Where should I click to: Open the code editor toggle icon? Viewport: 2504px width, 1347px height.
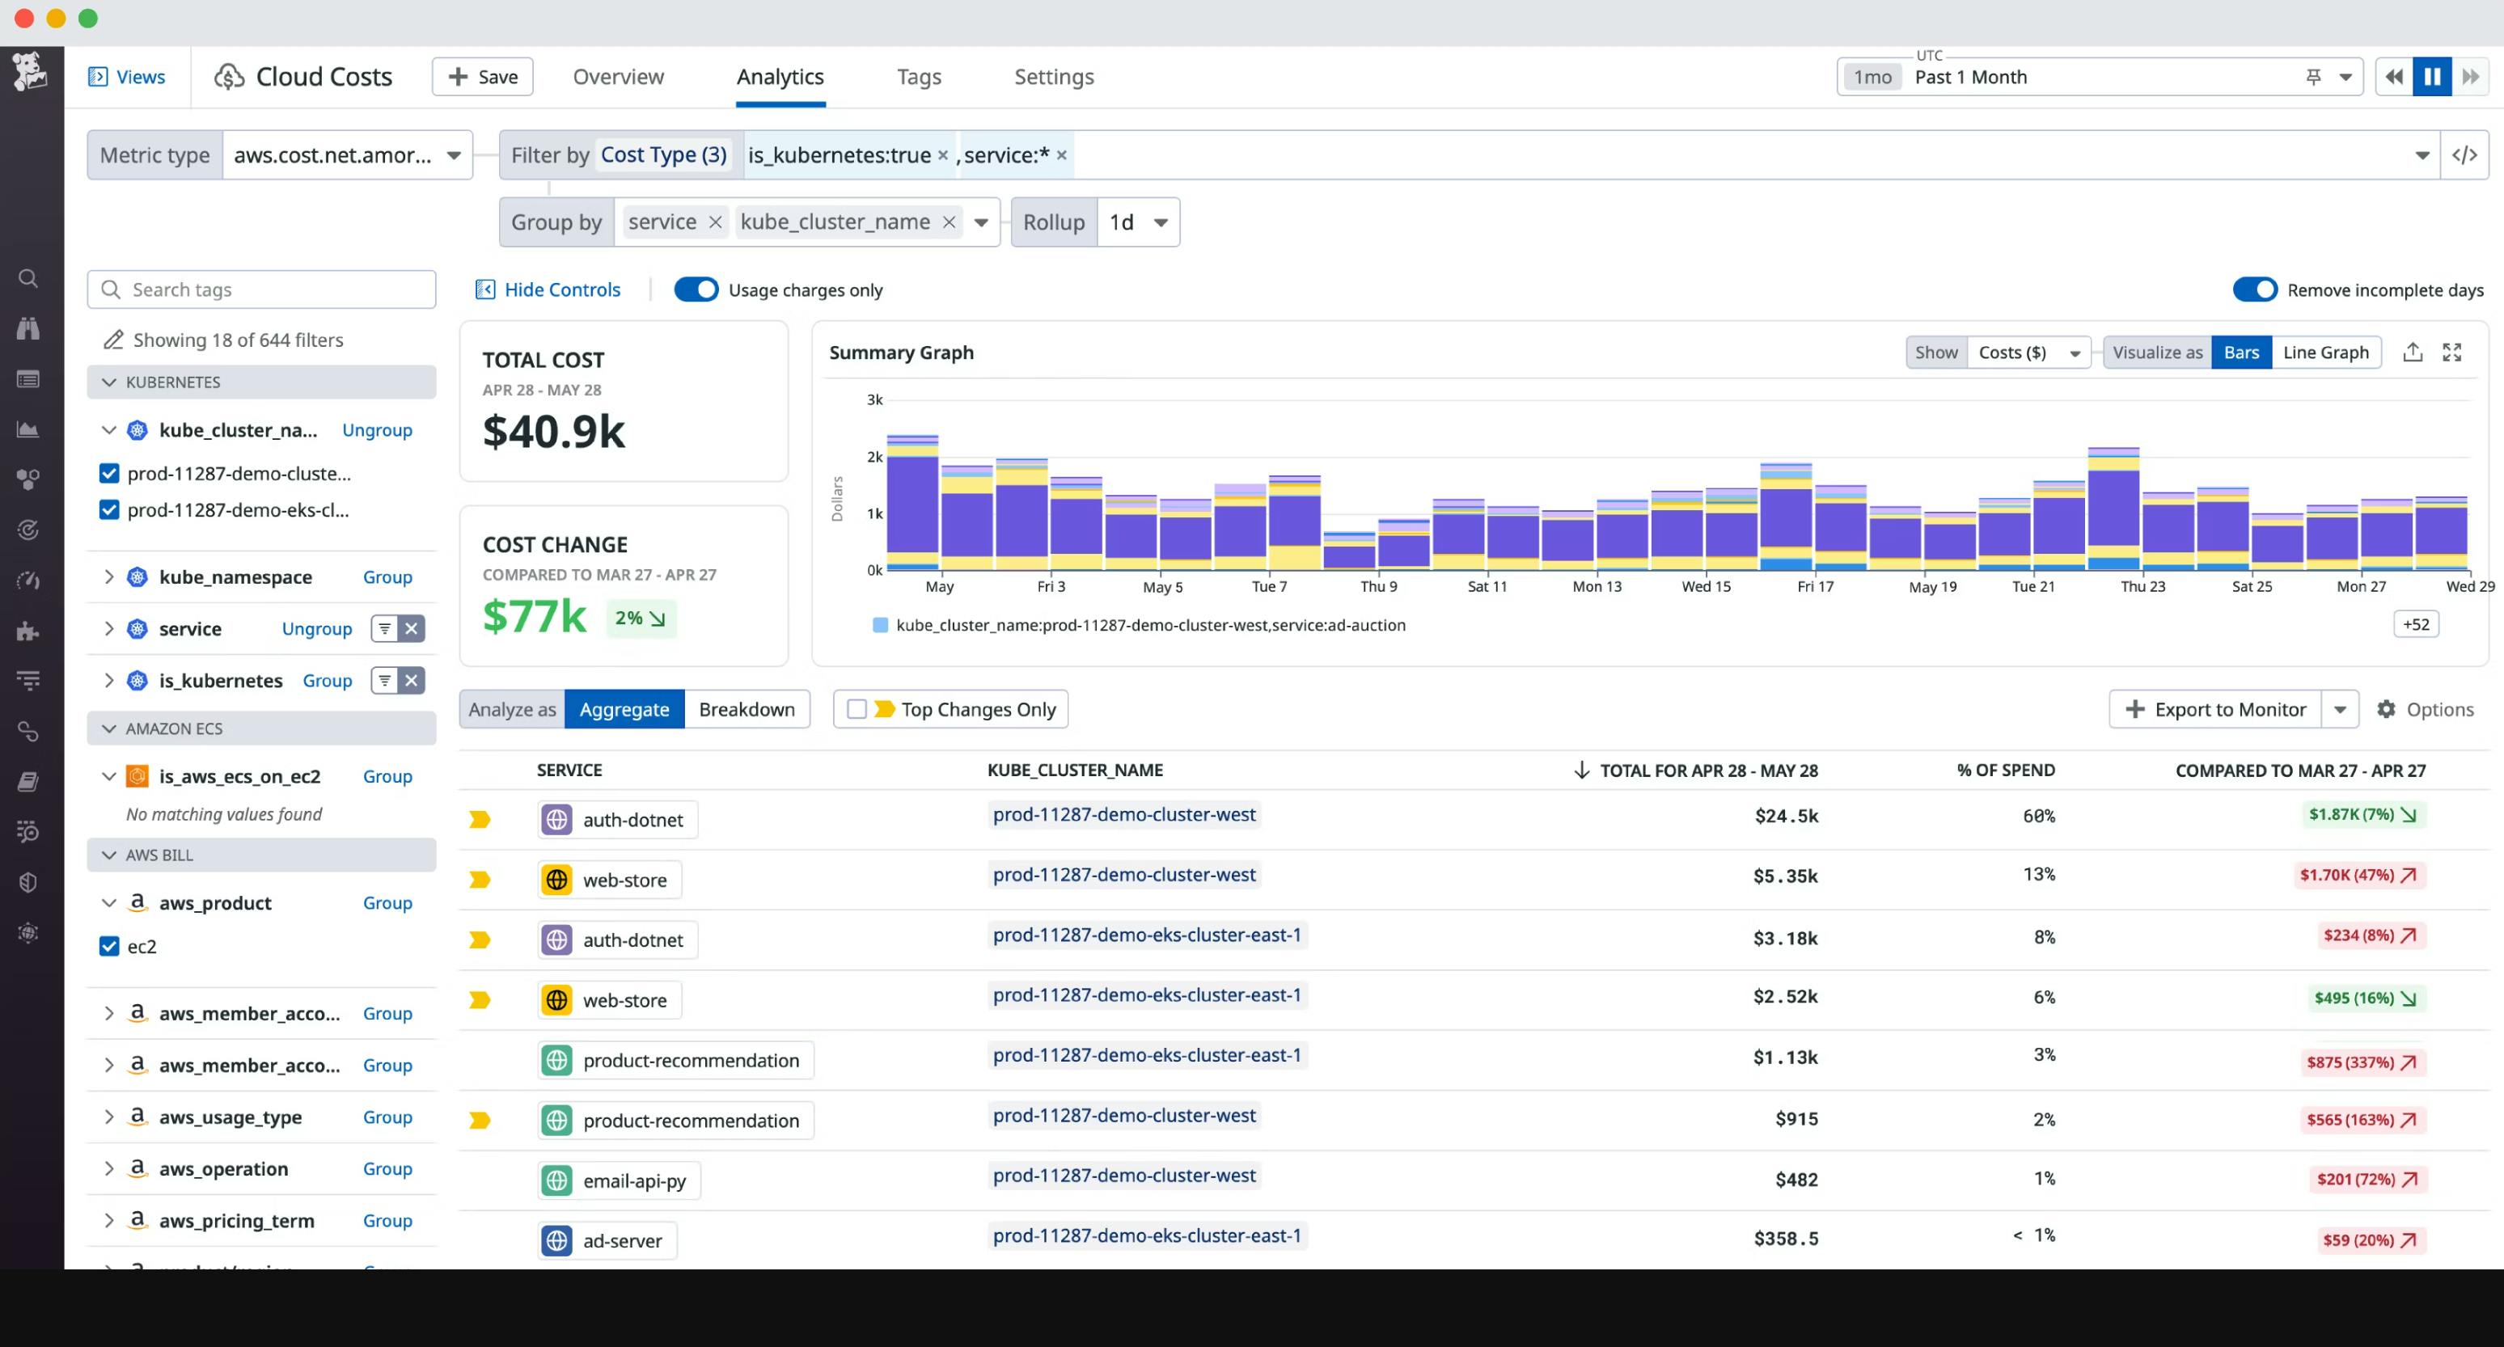pyautogui.click(x=2464, y=155)
